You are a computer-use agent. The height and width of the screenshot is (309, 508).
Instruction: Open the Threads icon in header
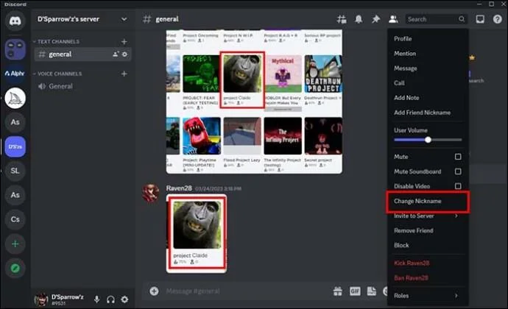341,19
